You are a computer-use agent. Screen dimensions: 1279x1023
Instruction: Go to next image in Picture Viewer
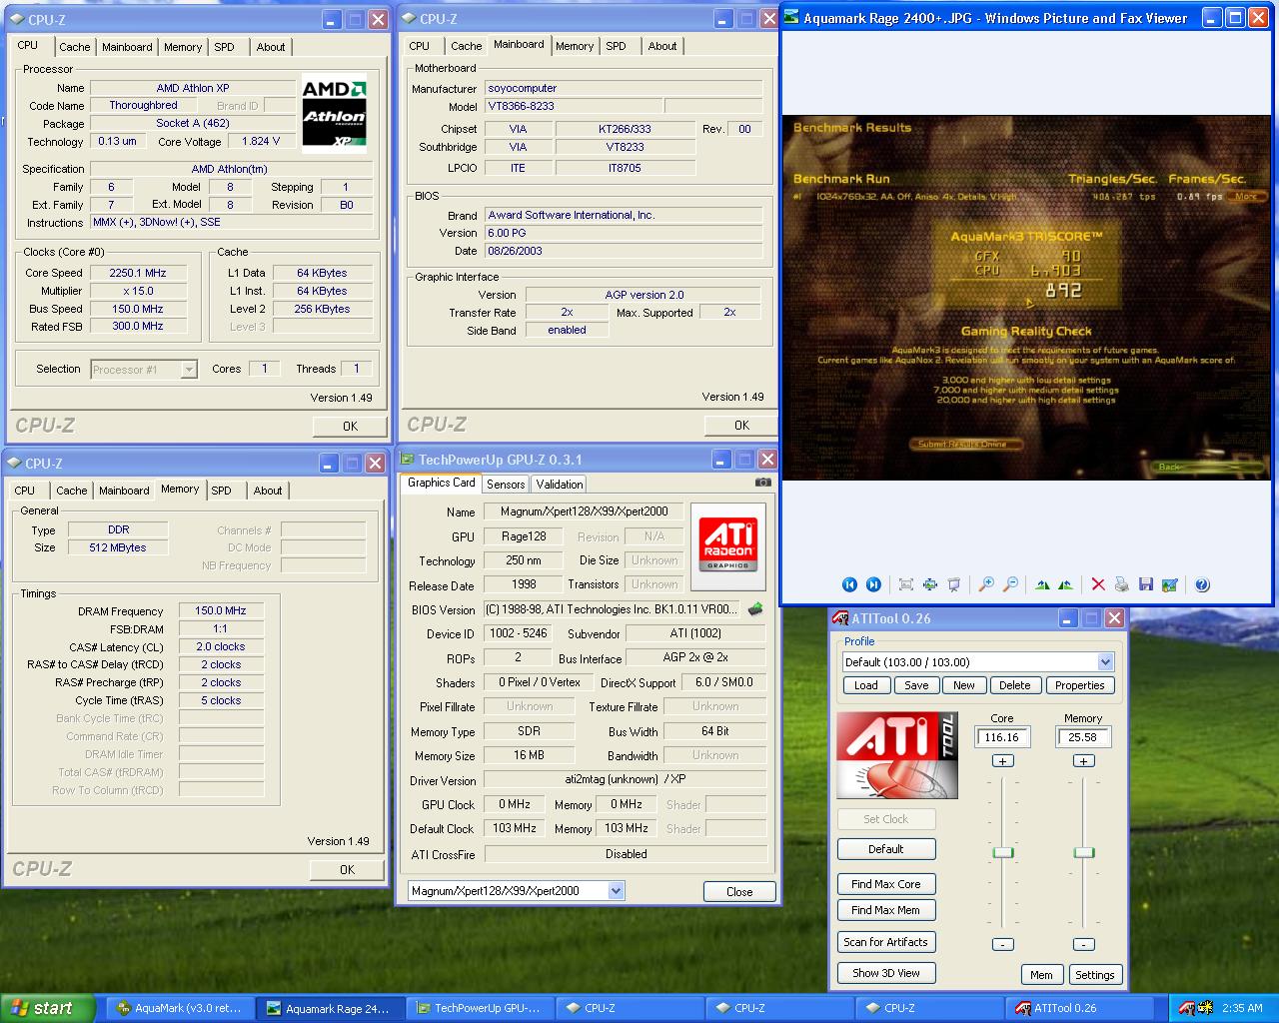point(873,584)
